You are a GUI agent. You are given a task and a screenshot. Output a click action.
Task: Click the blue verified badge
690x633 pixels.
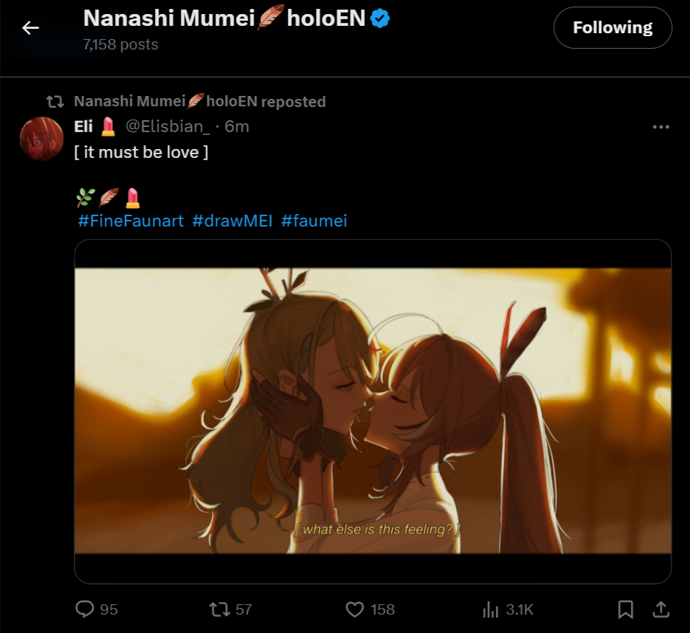[380, 18]
